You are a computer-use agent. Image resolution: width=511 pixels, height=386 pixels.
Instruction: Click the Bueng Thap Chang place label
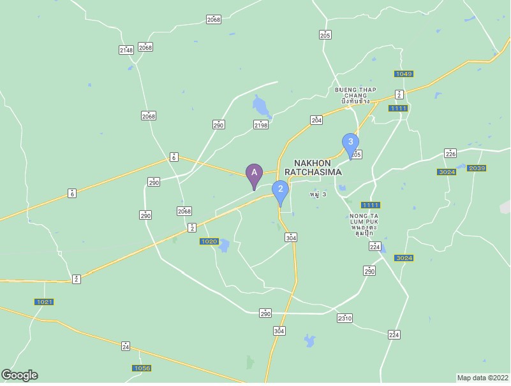pyautogui.click(x=355, y=96)
